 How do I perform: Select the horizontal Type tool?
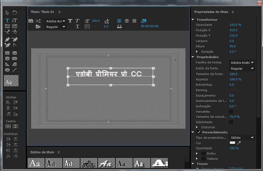tap(7, 20)
